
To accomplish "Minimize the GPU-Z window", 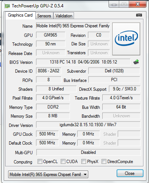I will 114,5.
